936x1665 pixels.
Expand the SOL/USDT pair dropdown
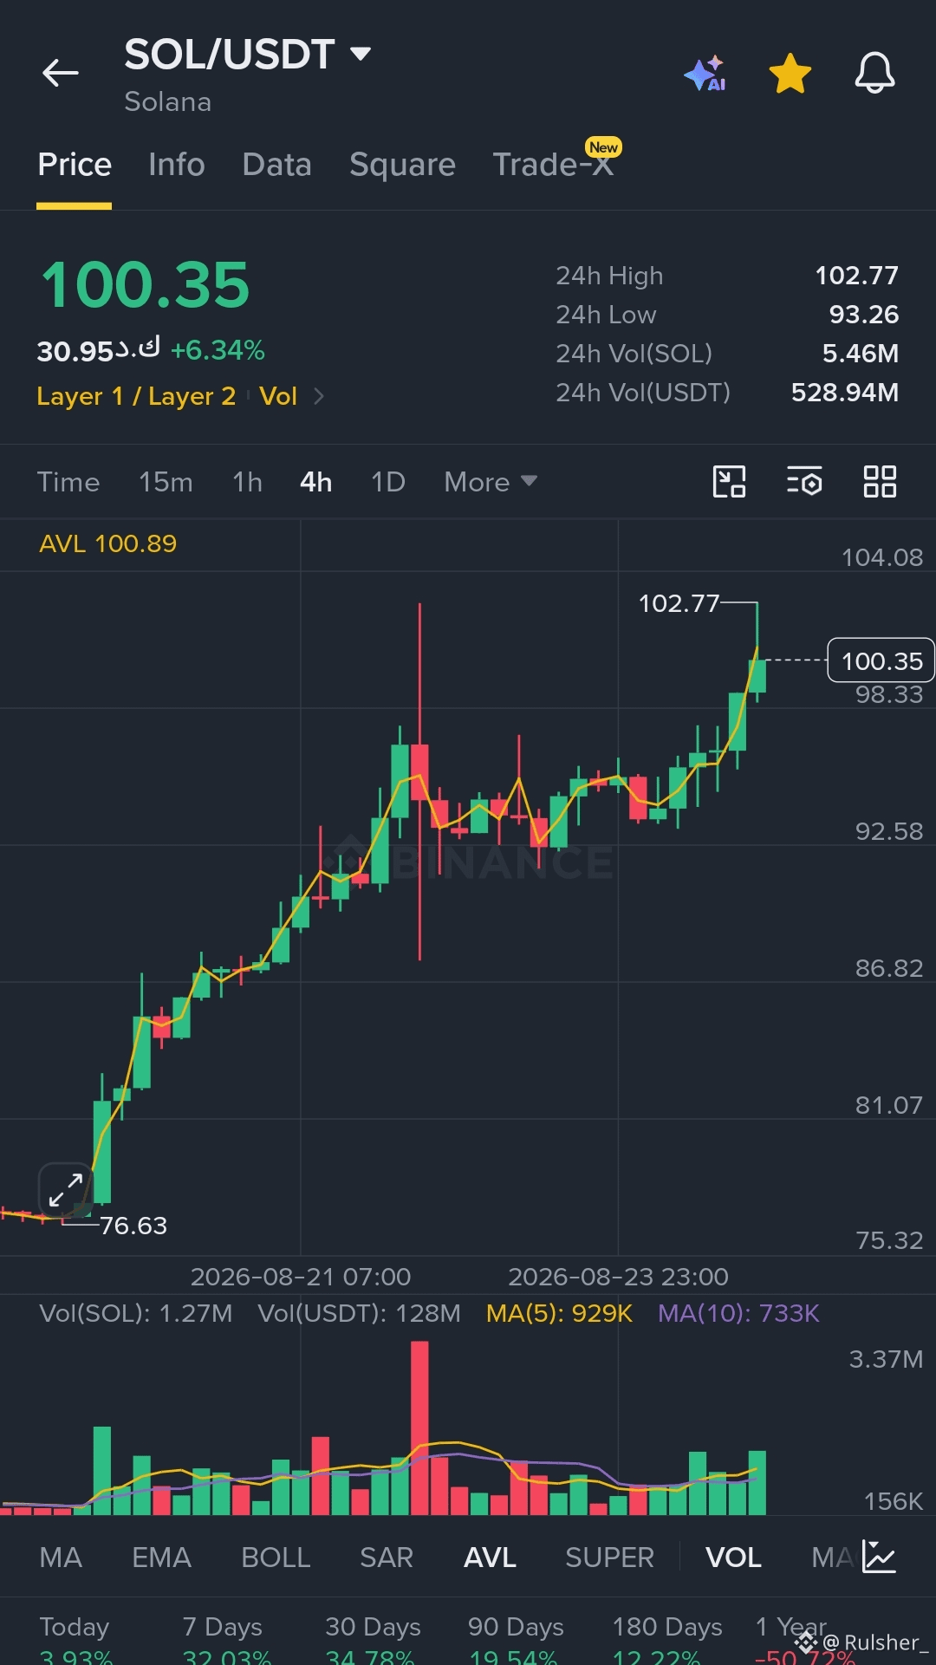tap(361, 55)
